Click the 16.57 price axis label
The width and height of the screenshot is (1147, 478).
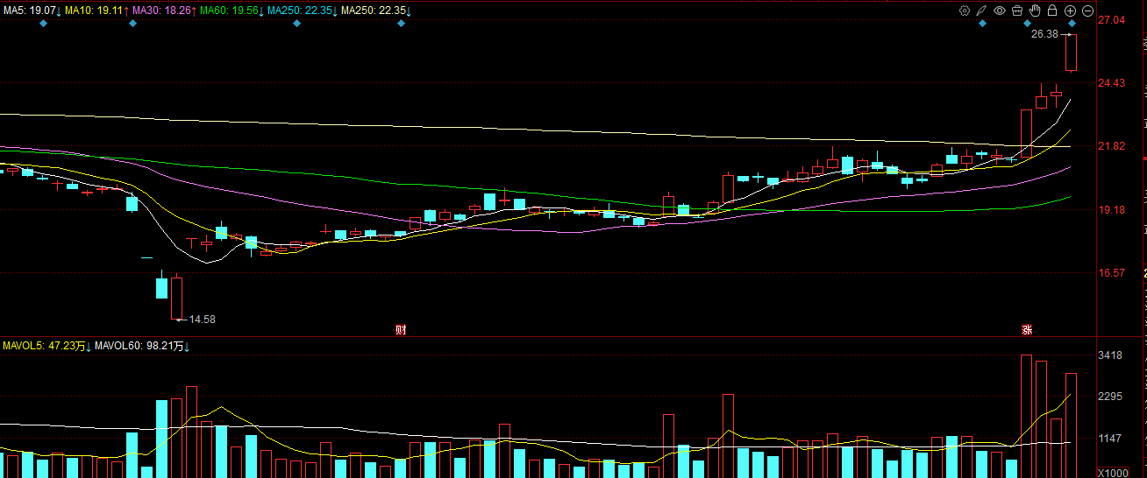point(1112,273)
